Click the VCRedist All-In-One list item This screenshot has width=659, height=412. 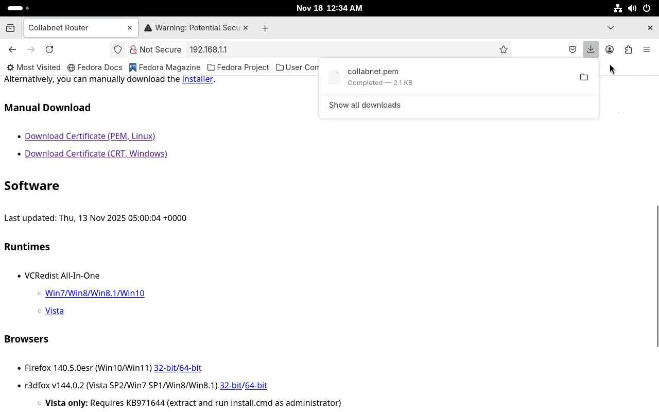(x=62, y=276)
